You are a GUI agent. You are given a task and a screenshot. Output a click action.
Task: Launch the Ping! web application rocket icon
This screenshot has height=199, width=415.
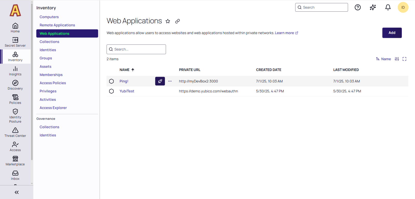[160, 81]
